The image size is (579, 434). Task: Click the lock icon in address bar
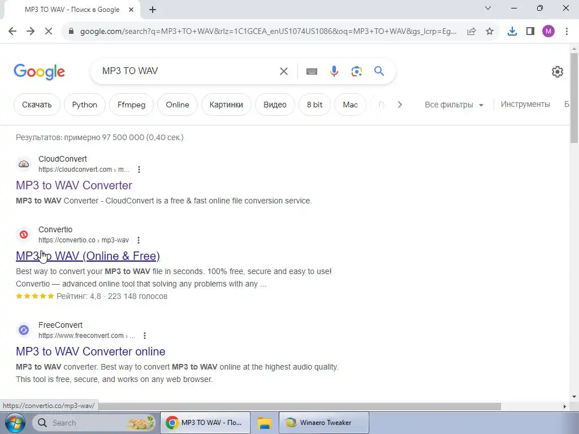pos(71,32)
